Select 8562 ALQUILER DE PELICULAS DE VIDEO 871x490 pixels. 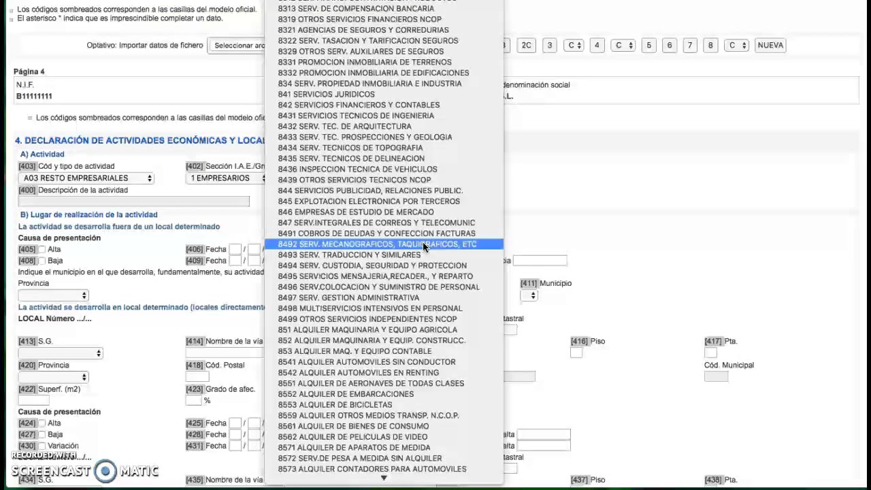(384, 437)
